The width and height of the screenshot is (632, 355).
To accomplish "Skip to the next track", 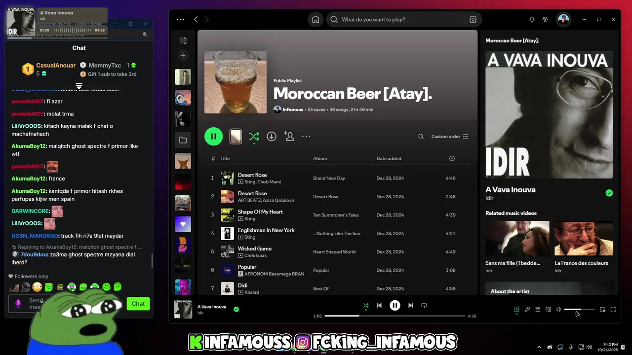I will [411, 305].
